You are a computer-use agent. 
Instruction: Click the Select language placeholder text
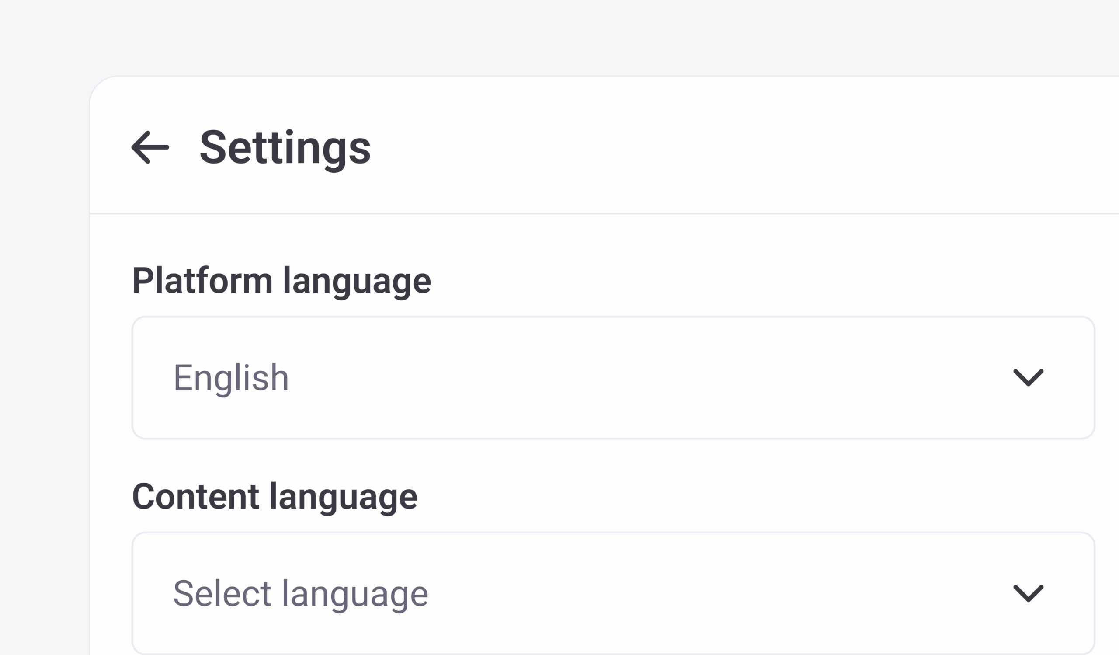(300, 593)
